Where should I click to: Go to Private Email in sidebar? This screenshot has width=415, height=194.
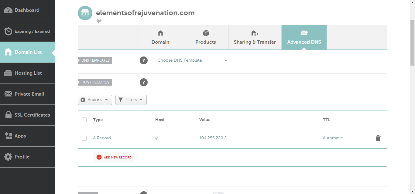pos(27,94)
